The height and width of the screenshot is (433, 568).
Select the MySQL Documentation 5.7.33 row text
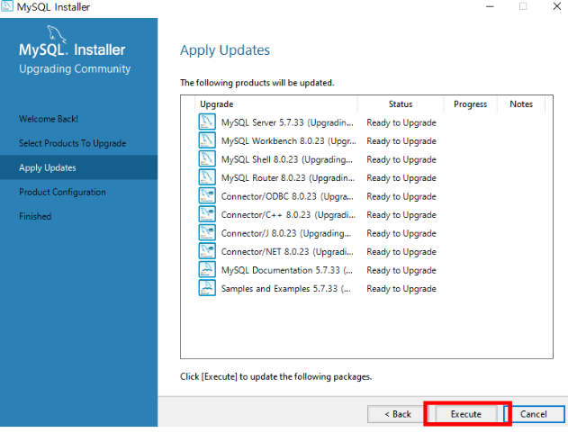click(287, 271)
